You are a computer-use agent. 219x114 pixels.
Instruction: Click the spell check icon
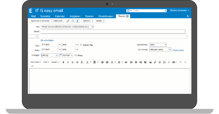tap(77, 21)
